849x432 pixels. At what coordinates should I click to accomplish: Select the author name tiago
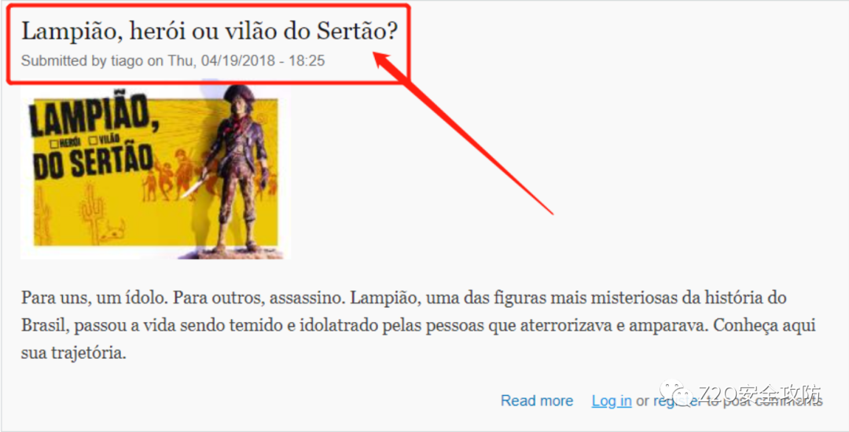point(127,60)
